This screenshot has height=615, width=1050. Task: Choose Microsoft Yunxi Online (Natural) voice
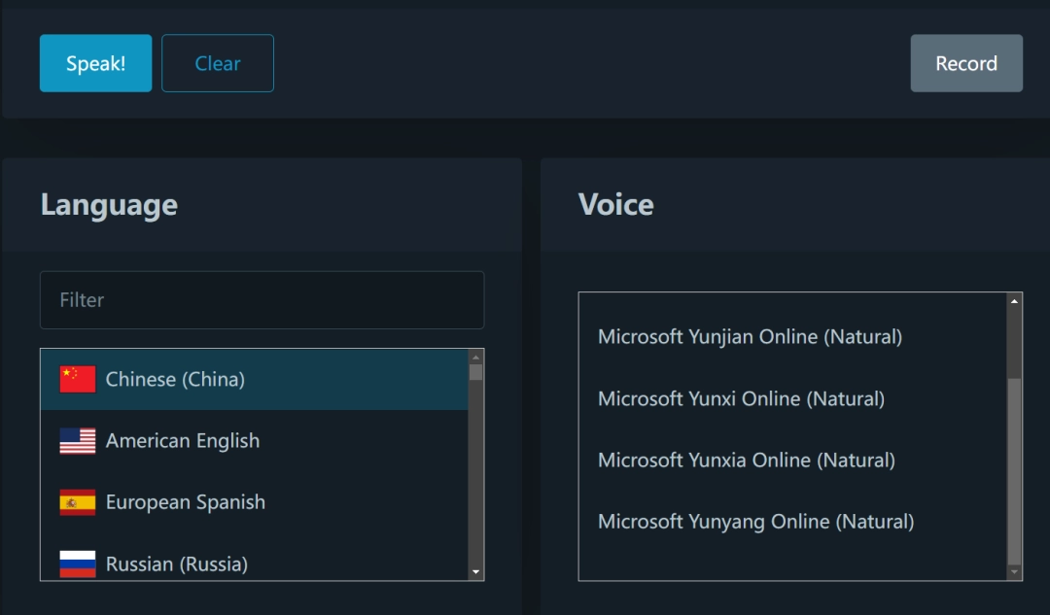[793, 399]
